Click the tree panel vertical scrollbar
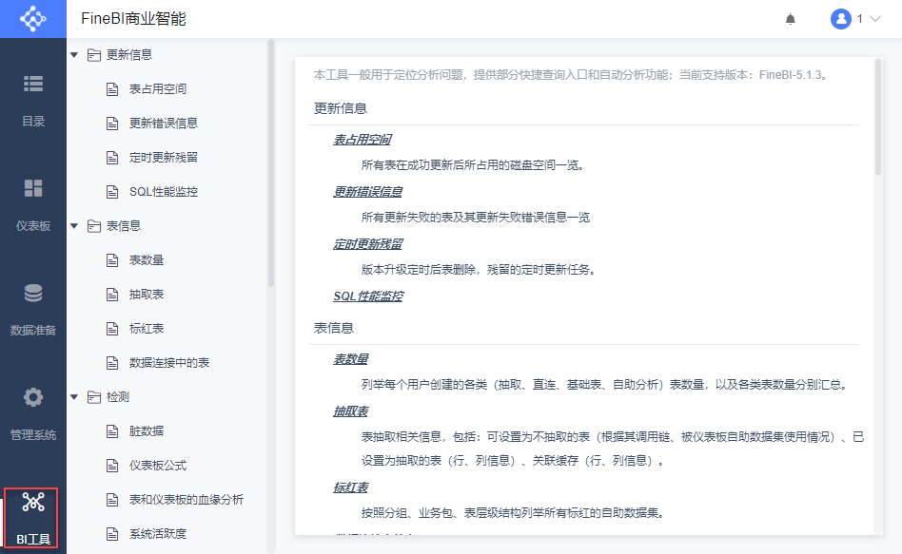 [x=271, y=163]
